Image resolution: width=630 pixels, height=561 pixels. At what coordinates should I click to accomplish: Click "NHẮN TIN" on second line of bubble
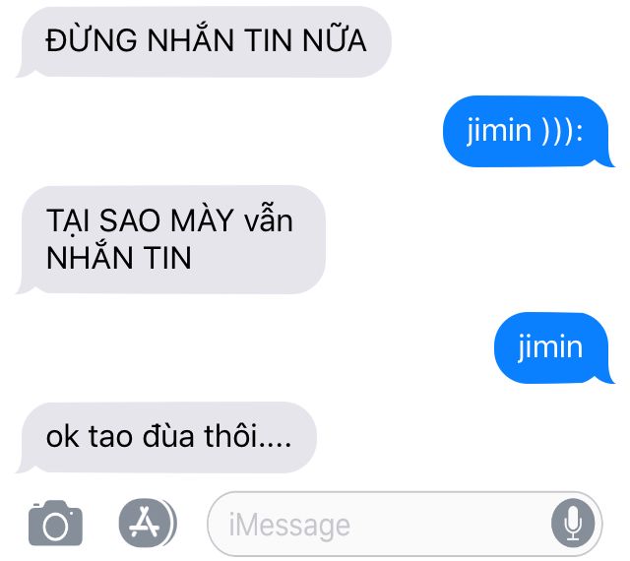(118, 257)
